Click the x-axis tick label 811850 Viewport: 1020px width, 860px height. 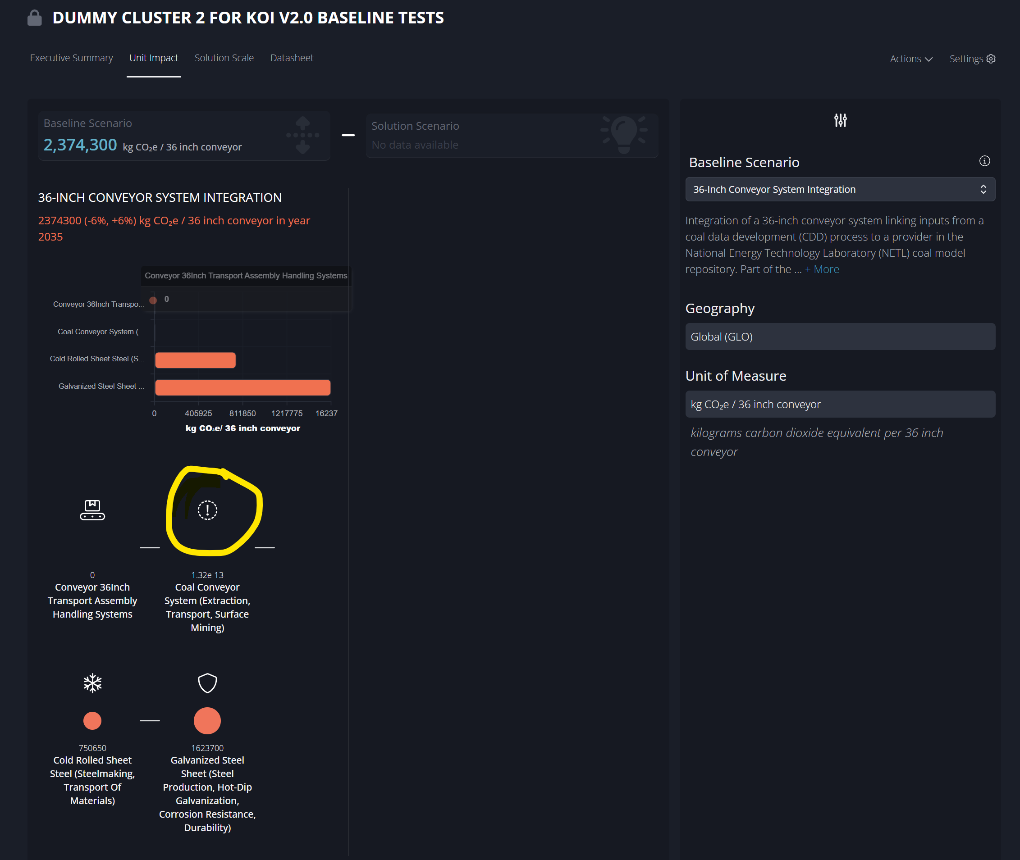242,414
